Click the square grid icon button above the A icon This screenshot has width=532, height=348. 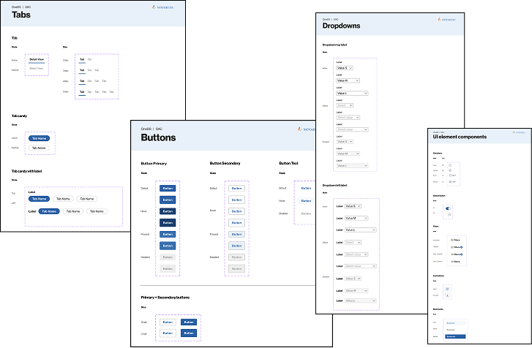click(448, 289)
